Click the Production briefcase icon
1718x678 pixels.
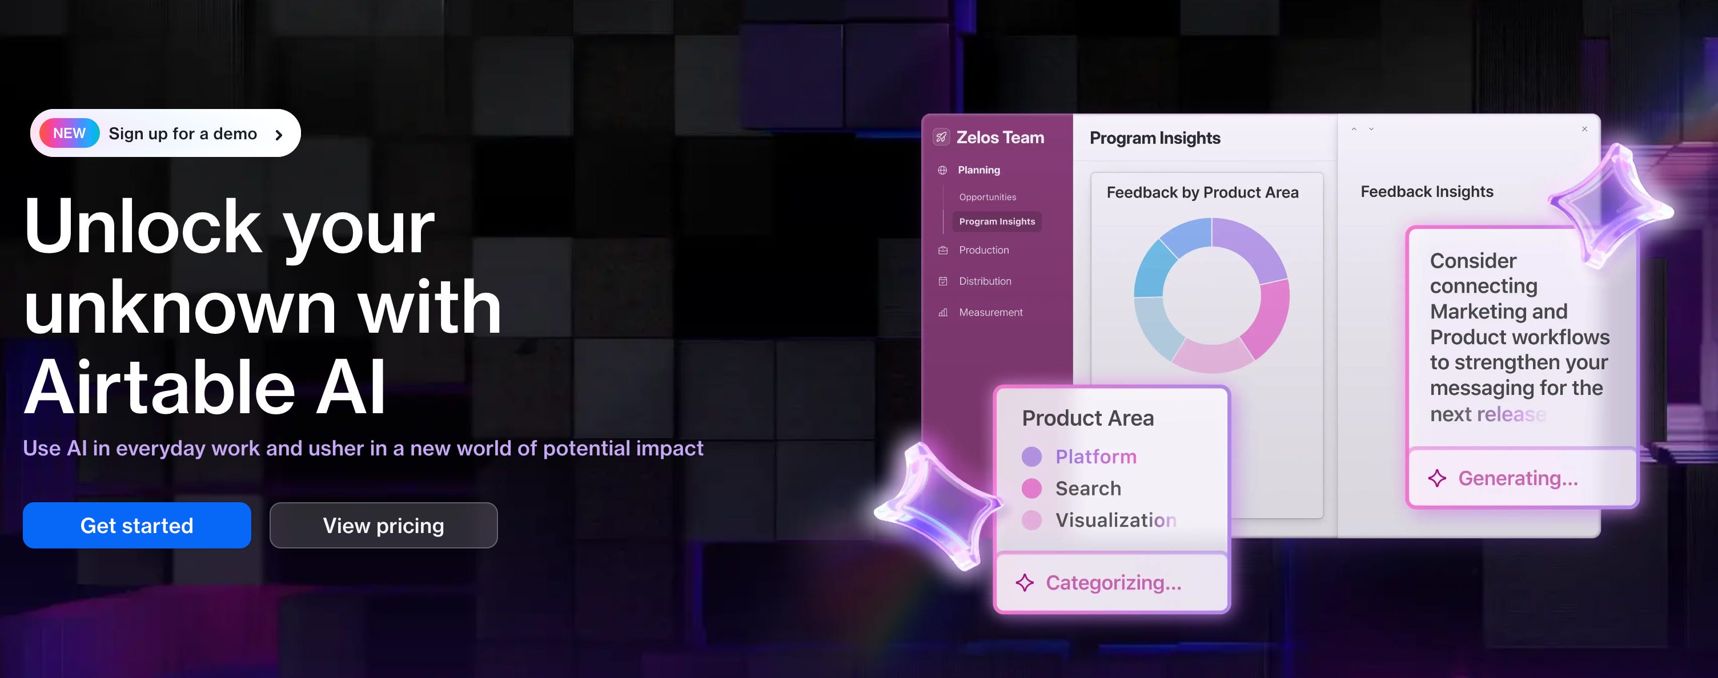(943, 250)
